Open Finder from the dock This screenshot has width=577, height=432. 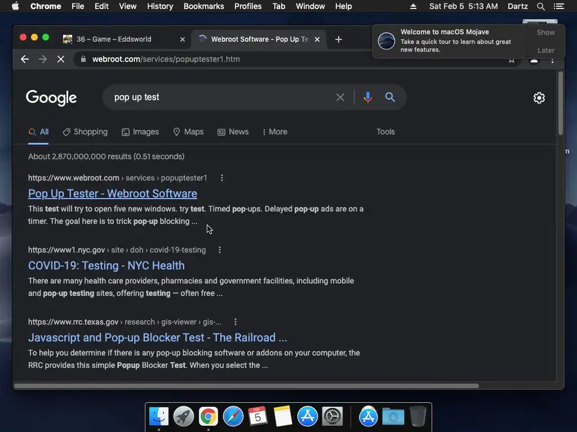pos(159,417)
